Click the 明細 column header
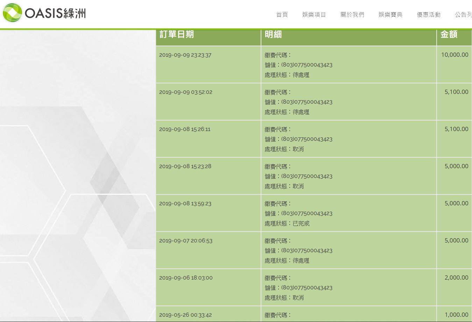The image size is (472, 322). pos(273,34)
